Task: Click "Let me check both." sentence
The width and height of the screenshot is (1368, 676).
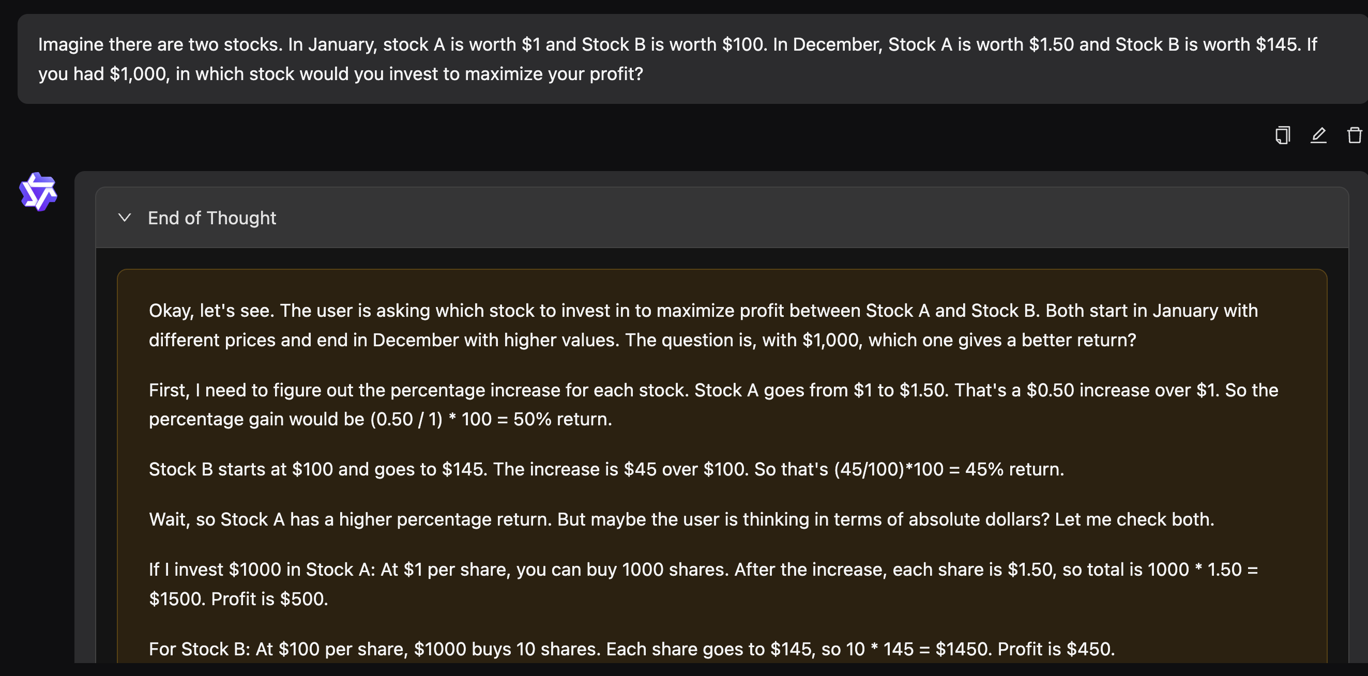Action: (1134, 519)
